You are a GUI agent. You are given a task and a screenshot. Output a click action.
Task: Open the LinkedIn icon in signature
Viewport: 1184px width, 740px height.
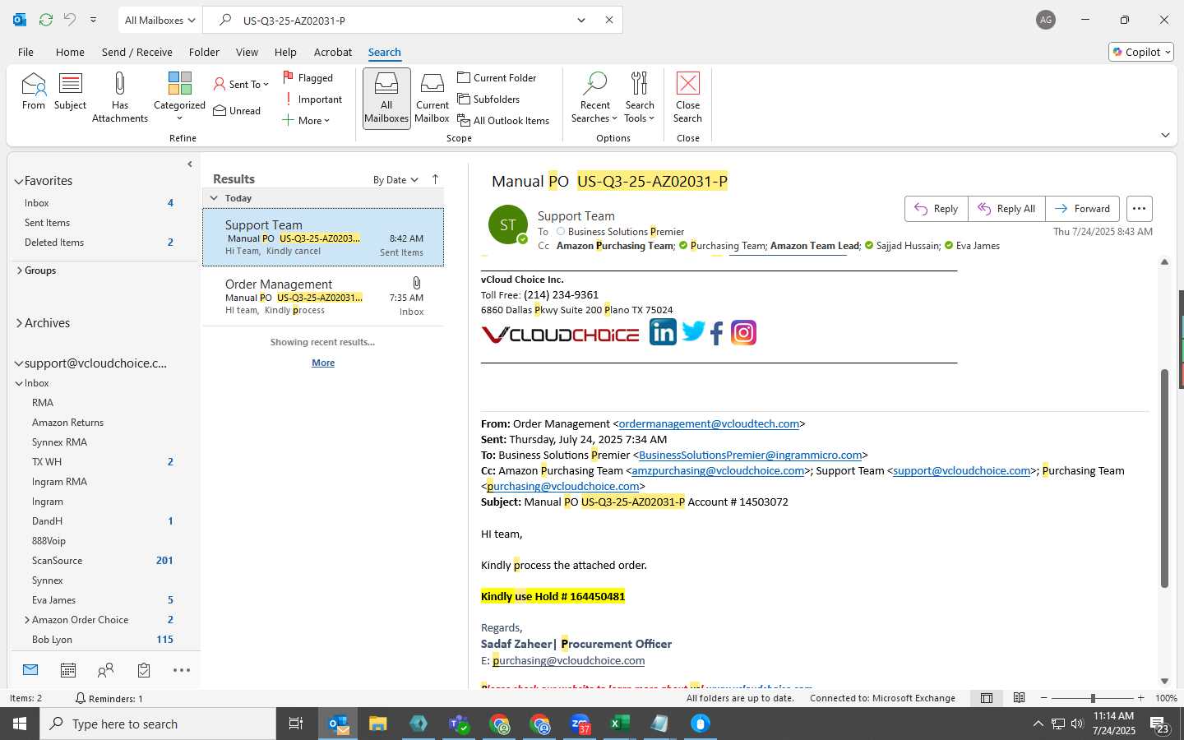click(x=663, y=332)
